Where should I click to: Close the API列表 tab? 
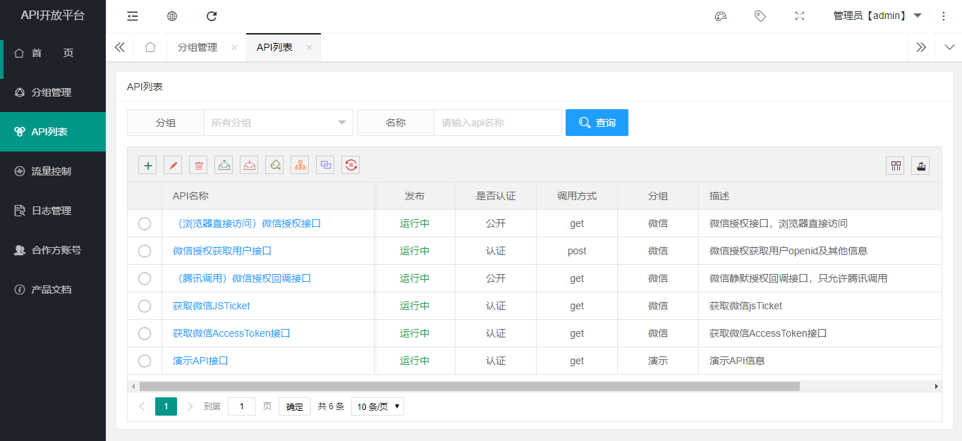point(309,48)
